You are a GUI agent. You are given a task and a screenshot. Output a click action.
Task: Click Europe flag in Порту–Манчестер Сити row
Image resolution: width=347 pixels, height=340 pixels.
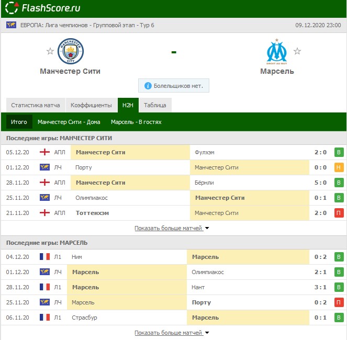44,167
